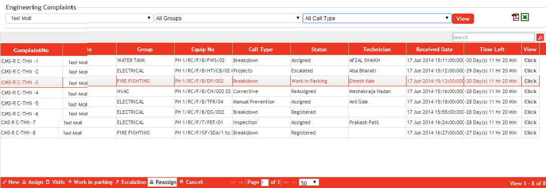Click Assign in the bottom toolbar
546x188 pixels.
coord(32,182)
